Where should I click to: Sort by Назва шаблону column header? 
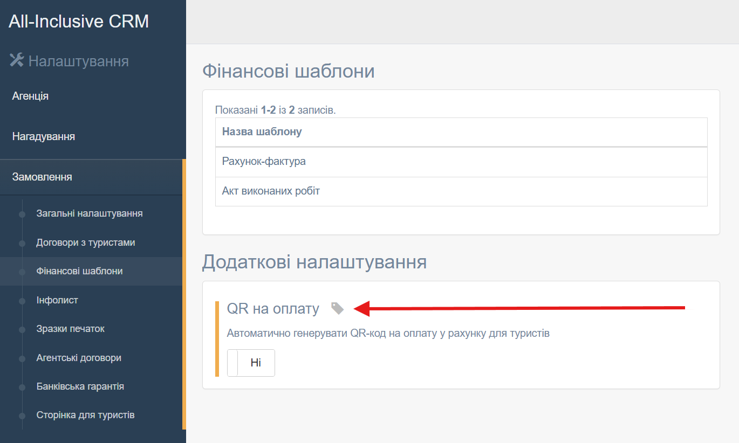(x=262, y=131)
